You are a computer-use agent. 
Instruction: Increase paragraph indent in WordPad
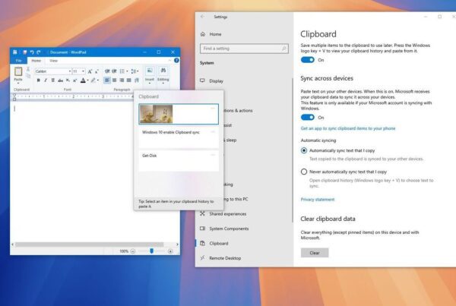coord(114,71)
